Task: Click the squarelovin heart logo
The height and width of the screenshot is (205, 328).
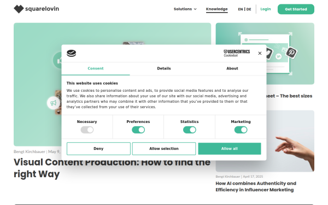Action: 19,9
